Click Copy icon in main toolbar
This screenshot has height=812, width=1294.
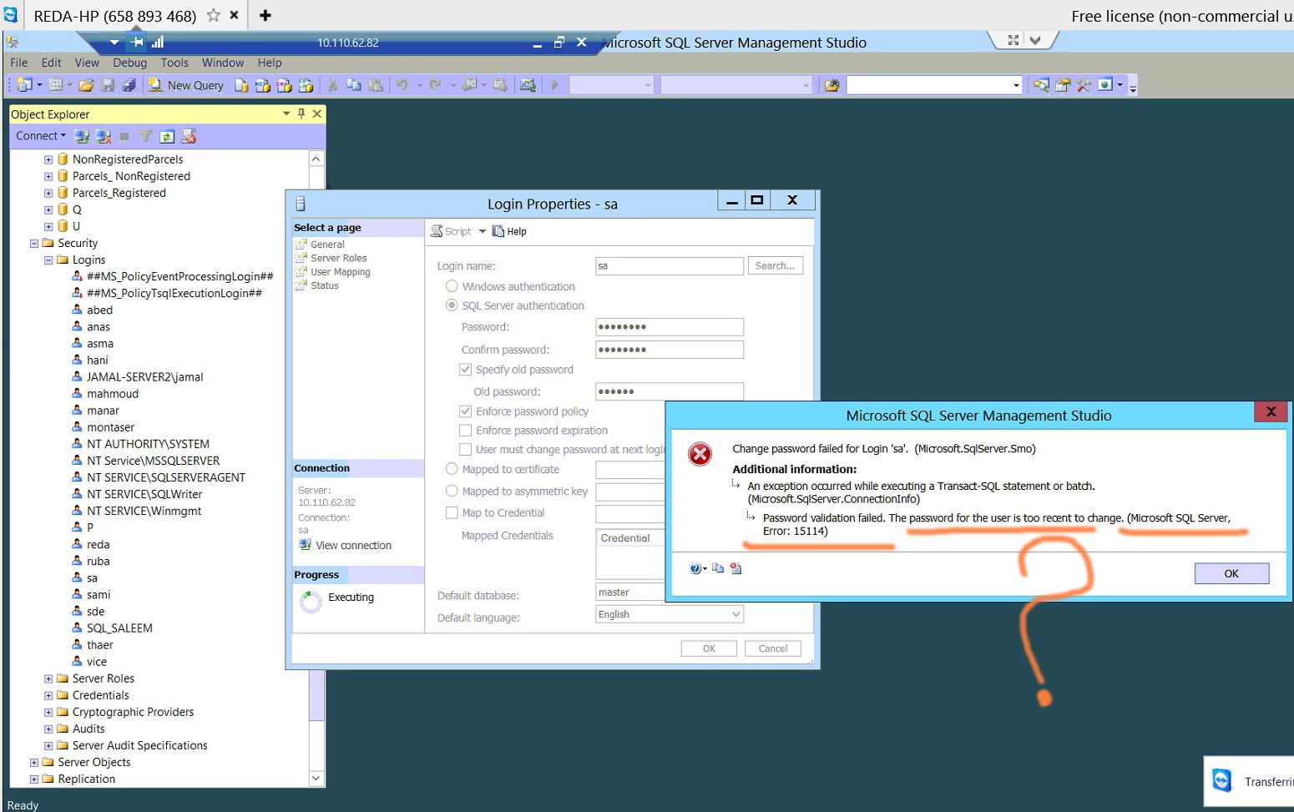(x=354, y=85)
